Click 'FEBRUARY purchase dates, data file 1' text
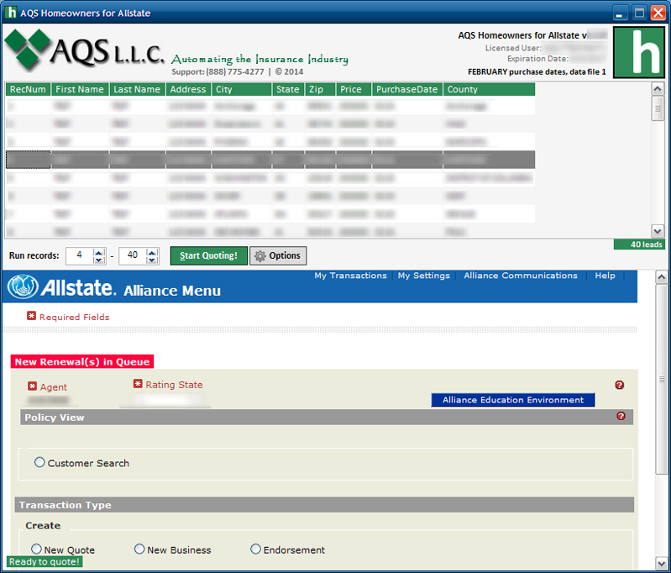 [x=537, y=71]
